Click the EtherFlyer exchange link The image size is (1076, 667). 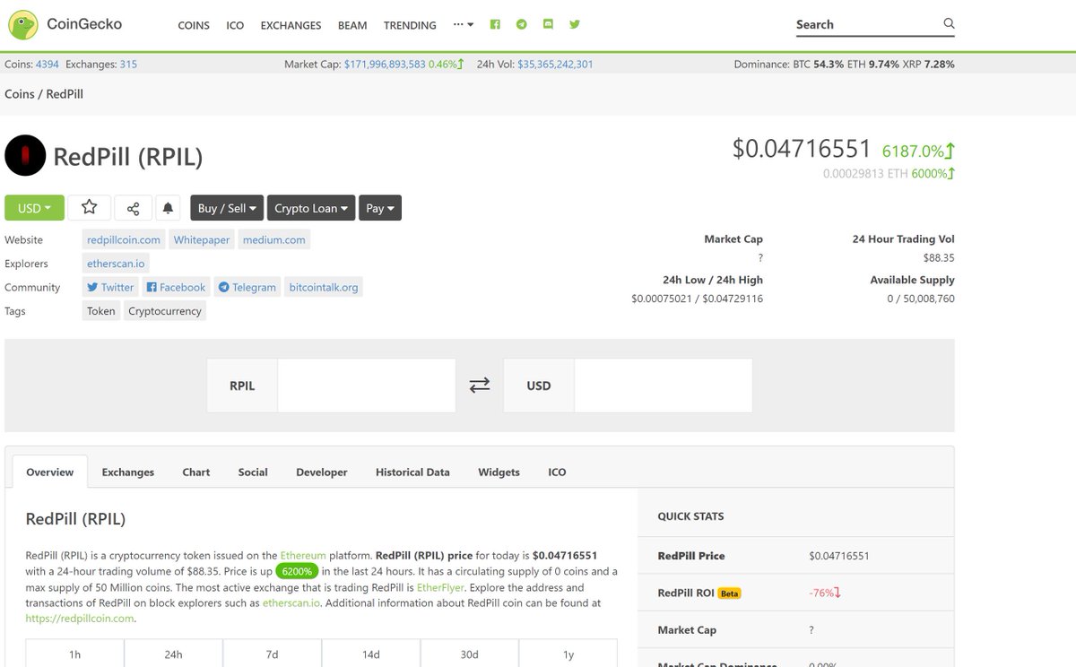tap(441, 588)
